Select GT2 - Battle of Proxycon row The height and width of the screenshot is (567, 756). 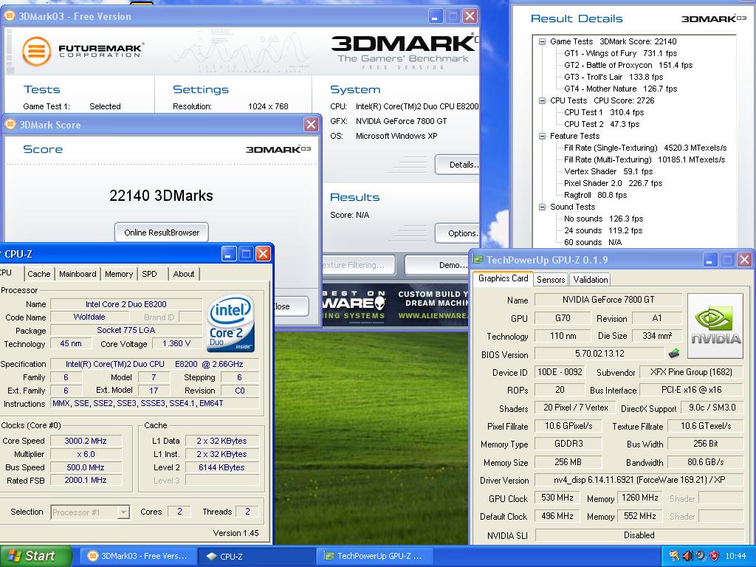628,65
